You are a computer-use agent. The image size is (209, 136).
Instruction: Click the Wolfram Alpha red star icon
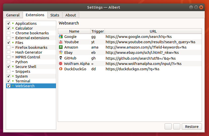coord(61,63)
